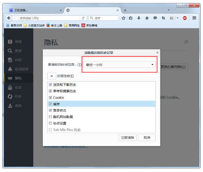Open 内容 content settings in sidebar
The image size is (203, 172).
19,60
